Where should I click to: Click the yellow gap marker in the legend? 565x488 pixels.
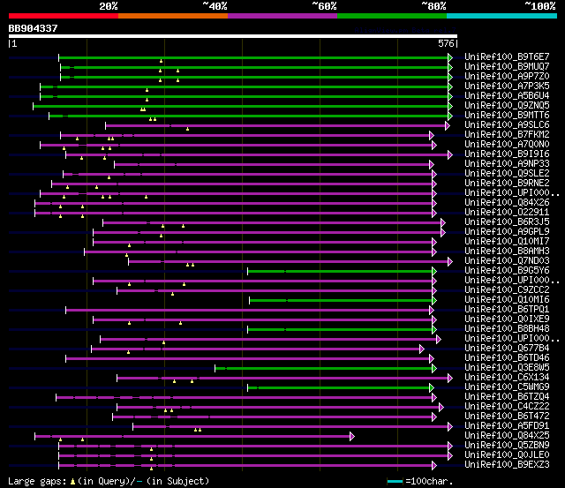(72, 481)
